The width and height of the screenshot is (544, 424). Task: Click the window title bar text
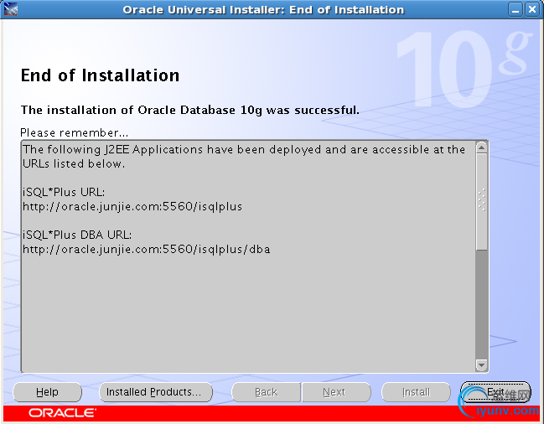coord(263,10)
